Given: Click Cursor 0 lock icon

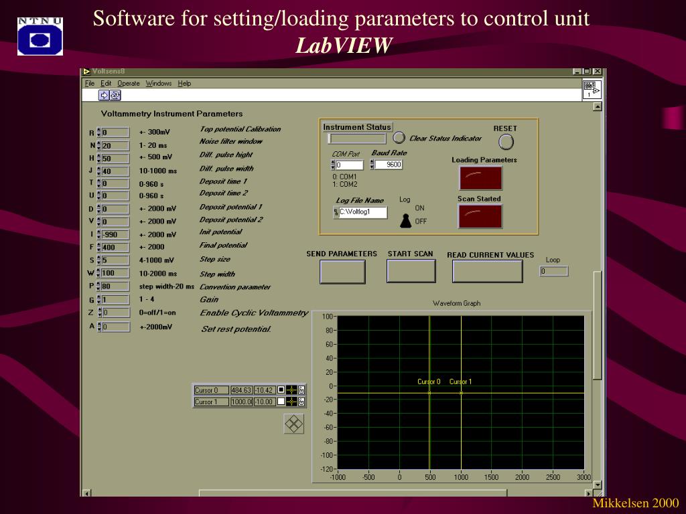Looking at the screenshot, I should (301, 390).
